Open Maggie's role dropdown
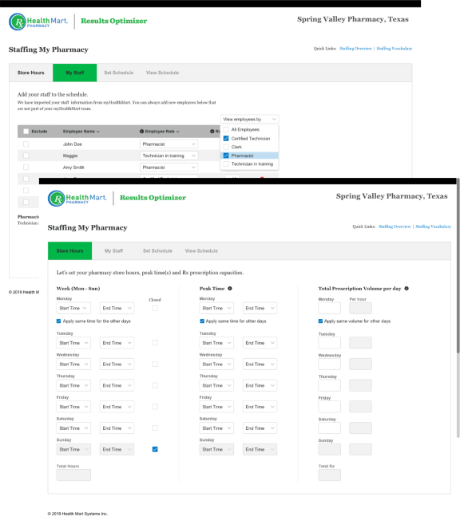The height and width of the screenshot is (528, 460). point(169,156)
